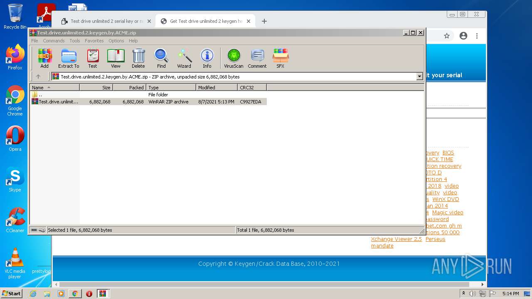Open the Perseus link
The width and height of the screenshot is (532, 299).
(x=435, y=239)
